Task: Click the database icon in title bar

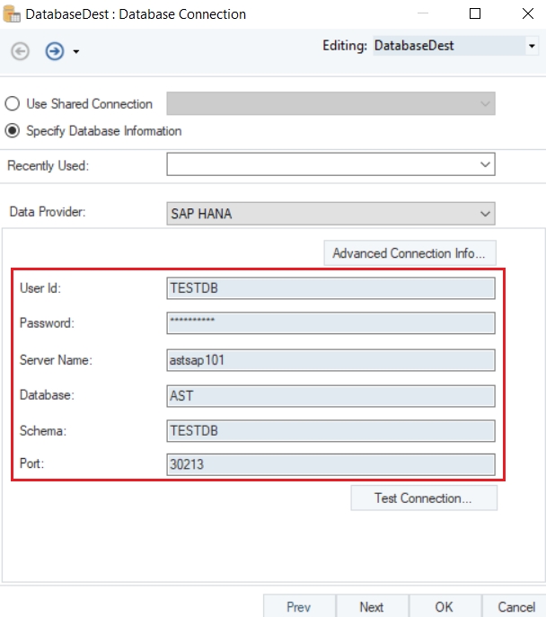Action: click(13, 14)
